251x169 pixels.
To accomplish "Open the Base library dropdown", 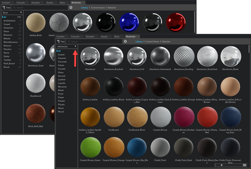I will point(12,13).
